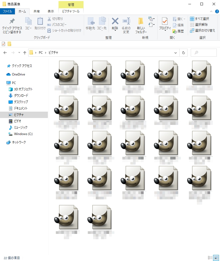The width and height of the screenshot is (220, 261).
Task: Open the 移動先 (Move to) menu
Action: [x=90, y=24]
